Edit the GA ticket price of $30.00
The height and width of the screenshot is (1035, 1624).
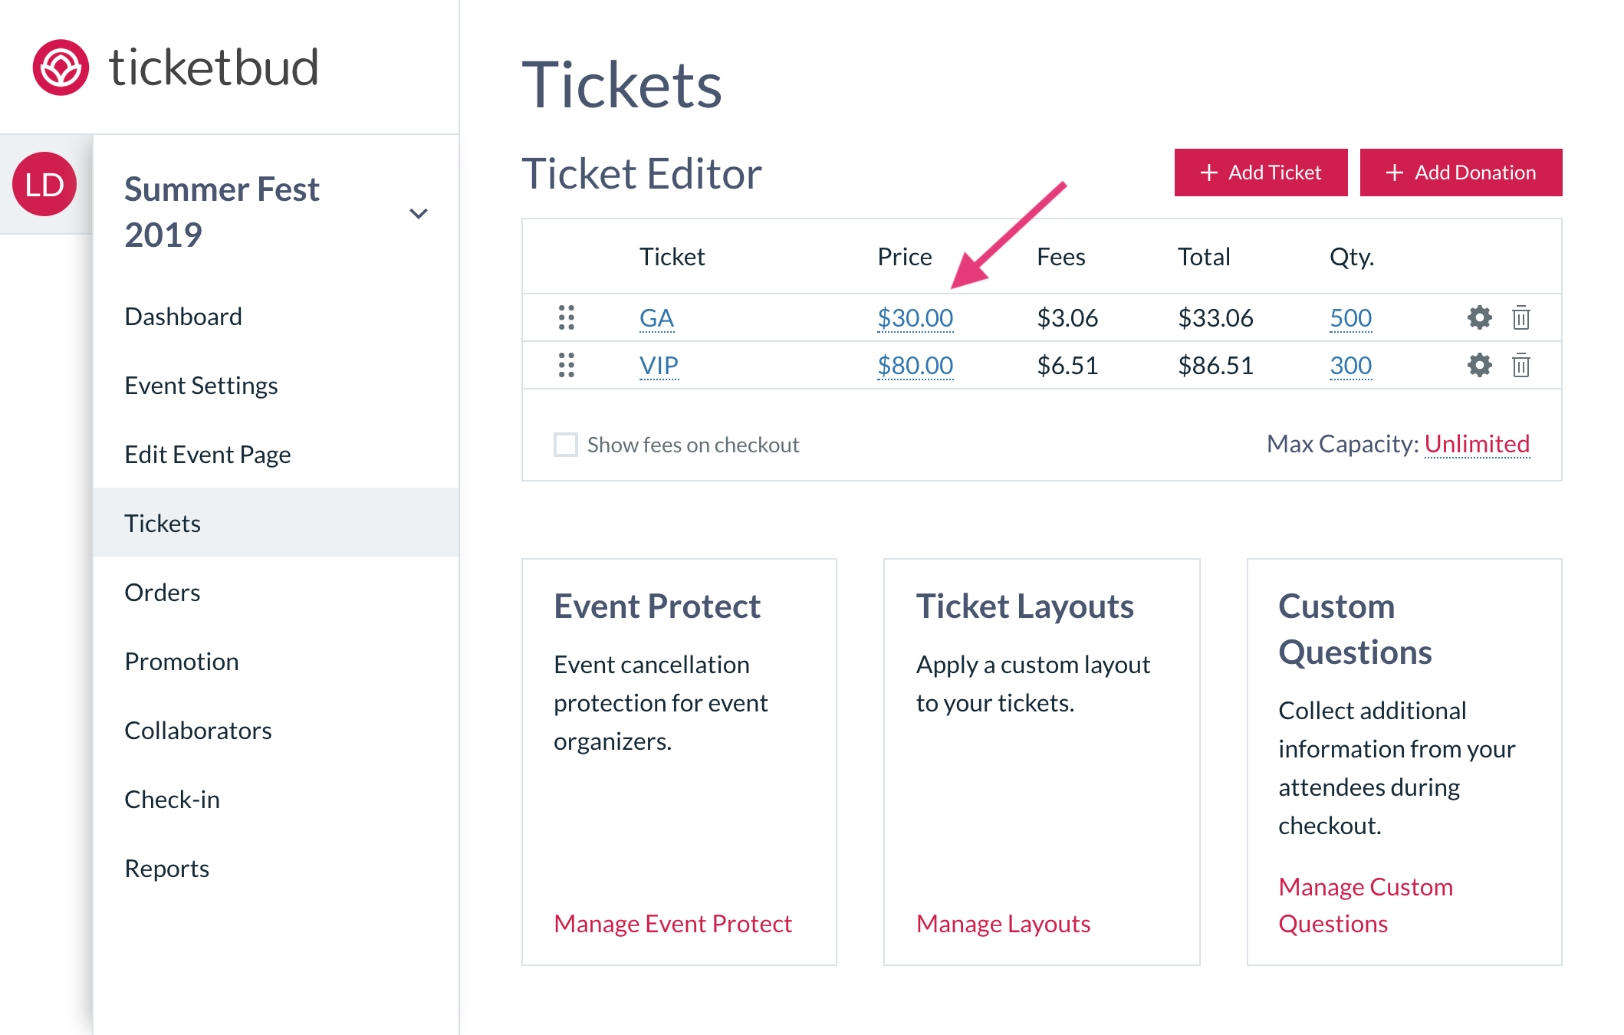point(915,317)
